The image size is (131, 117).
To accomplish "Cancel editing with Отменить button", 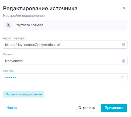I will click(x=87, y=108).
